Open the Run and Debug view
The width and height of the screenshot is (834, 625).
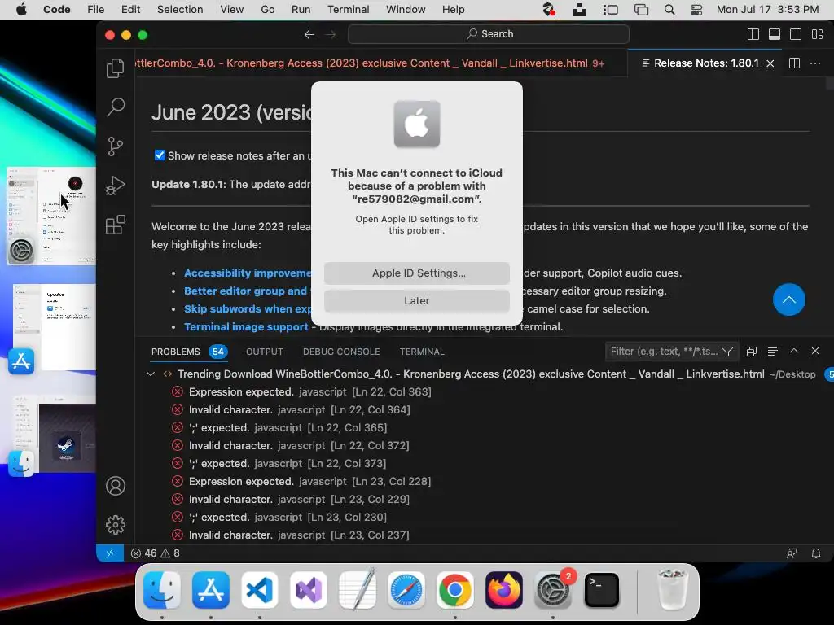click(116, 186)
